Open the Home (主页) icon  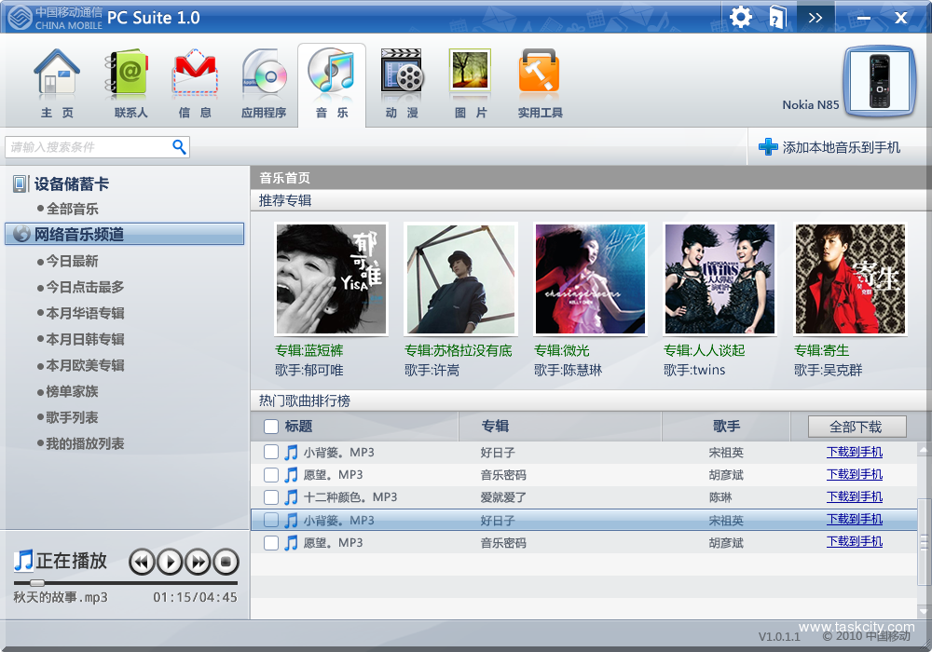57,75
